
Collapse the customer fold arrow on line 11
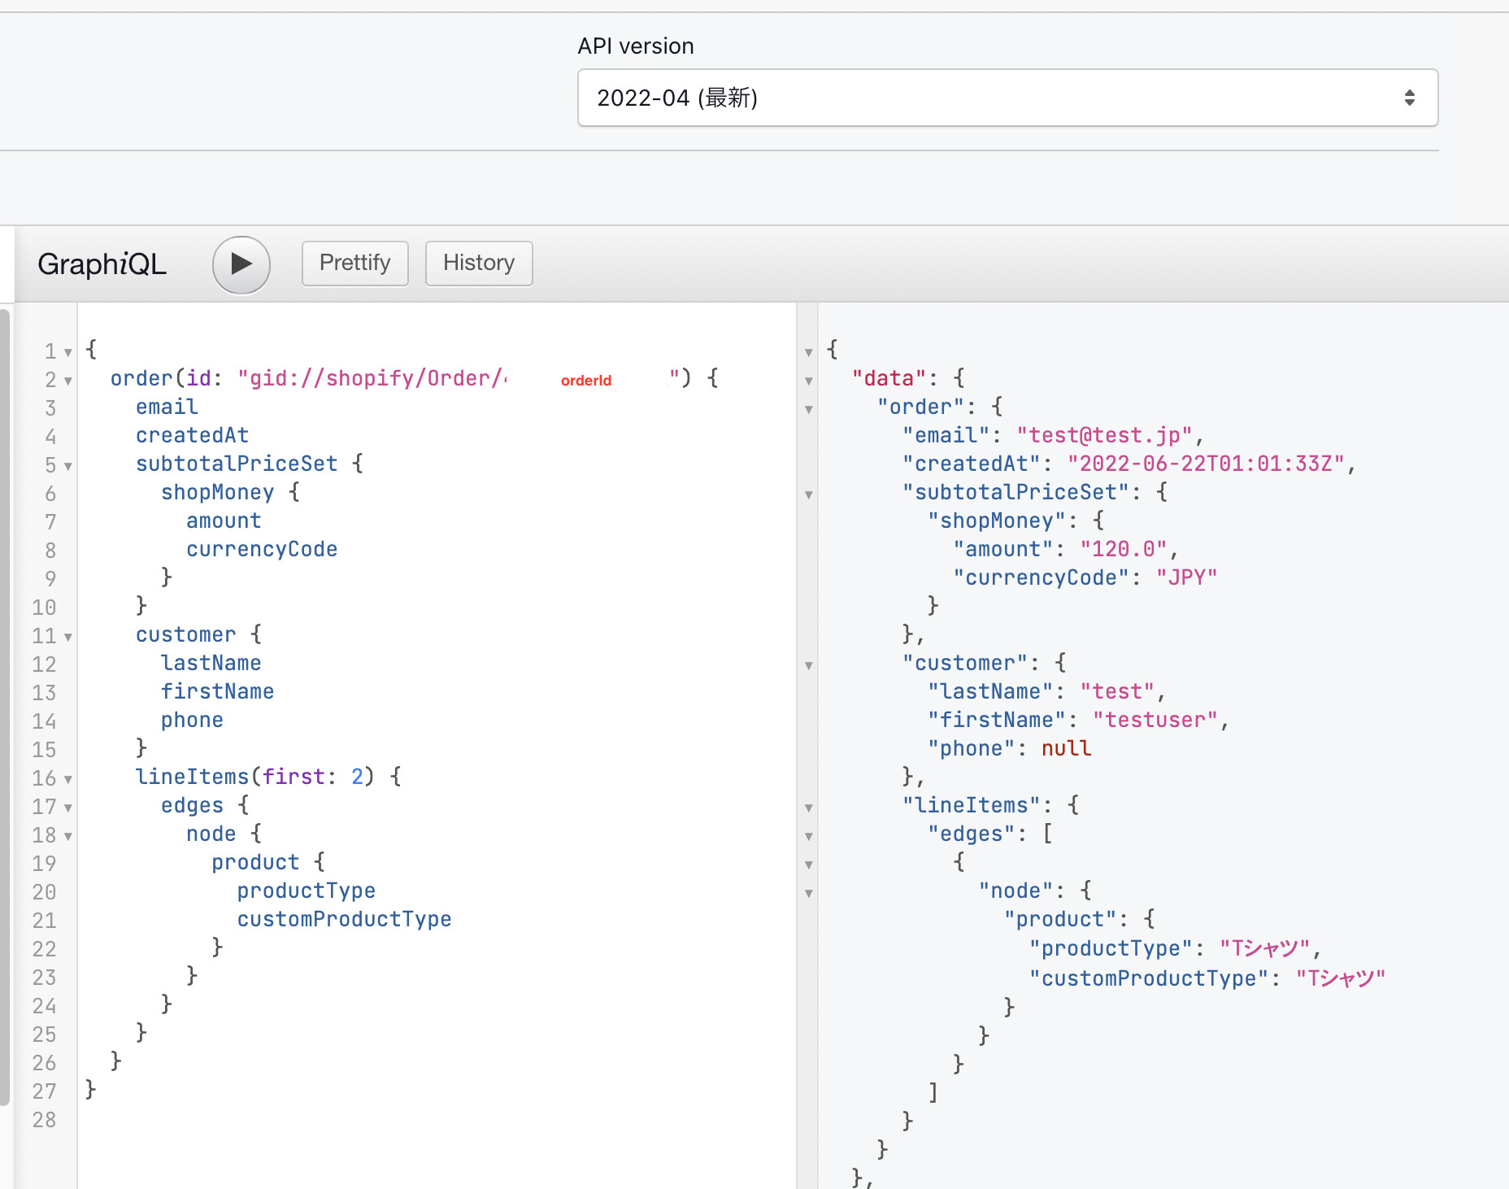pos(68,637)
